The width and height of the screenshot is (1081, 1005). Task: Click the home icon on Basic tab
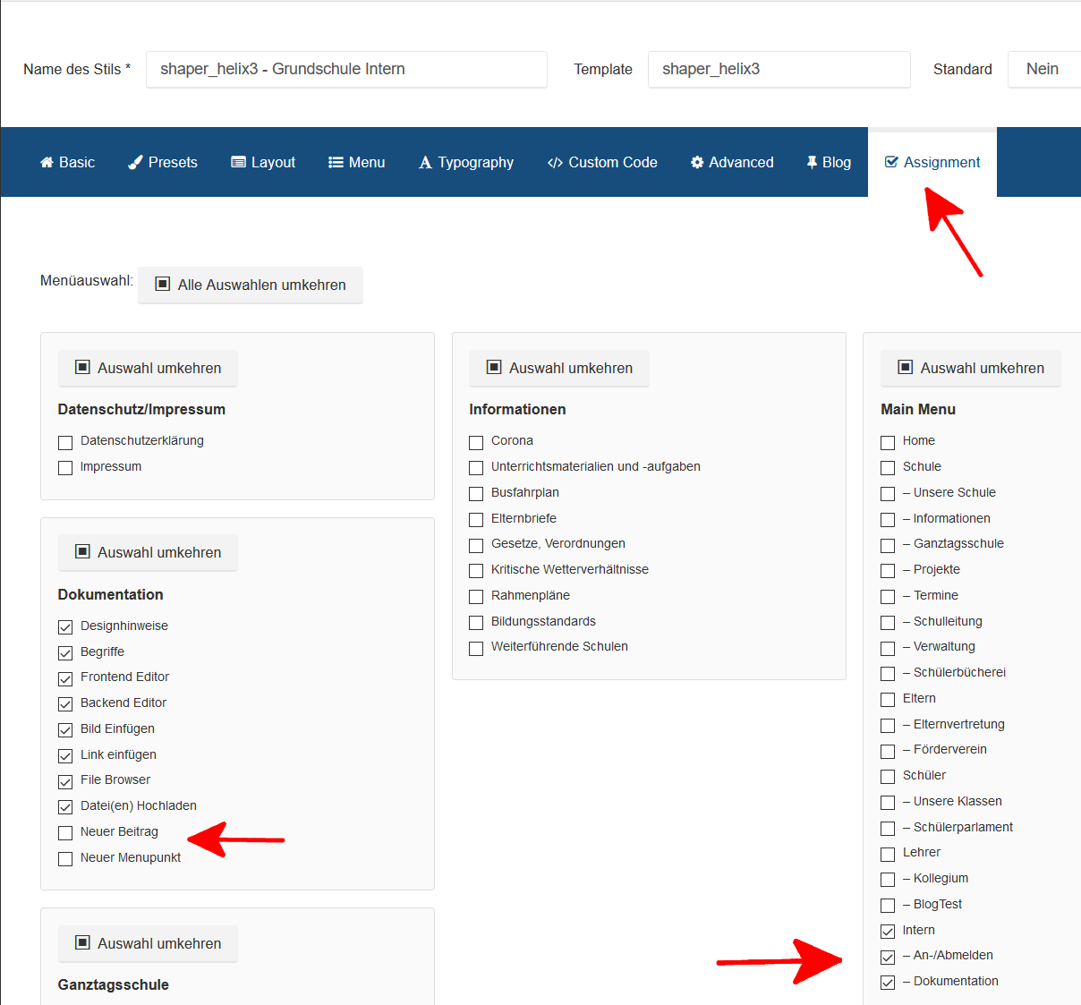[47, 163]
